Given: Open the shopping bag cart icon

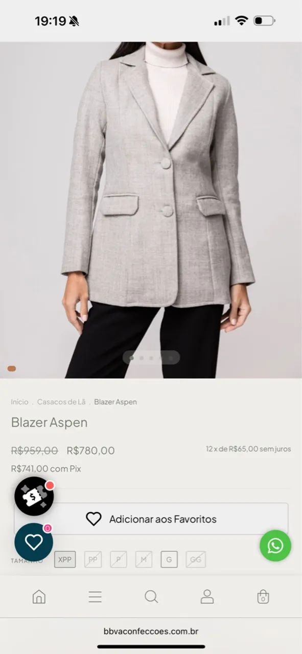Looking at the screenshot, I should pos(263,596).
